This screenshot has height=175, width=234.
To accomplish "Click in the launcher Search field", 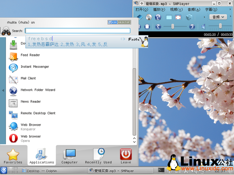I will 77,31.
